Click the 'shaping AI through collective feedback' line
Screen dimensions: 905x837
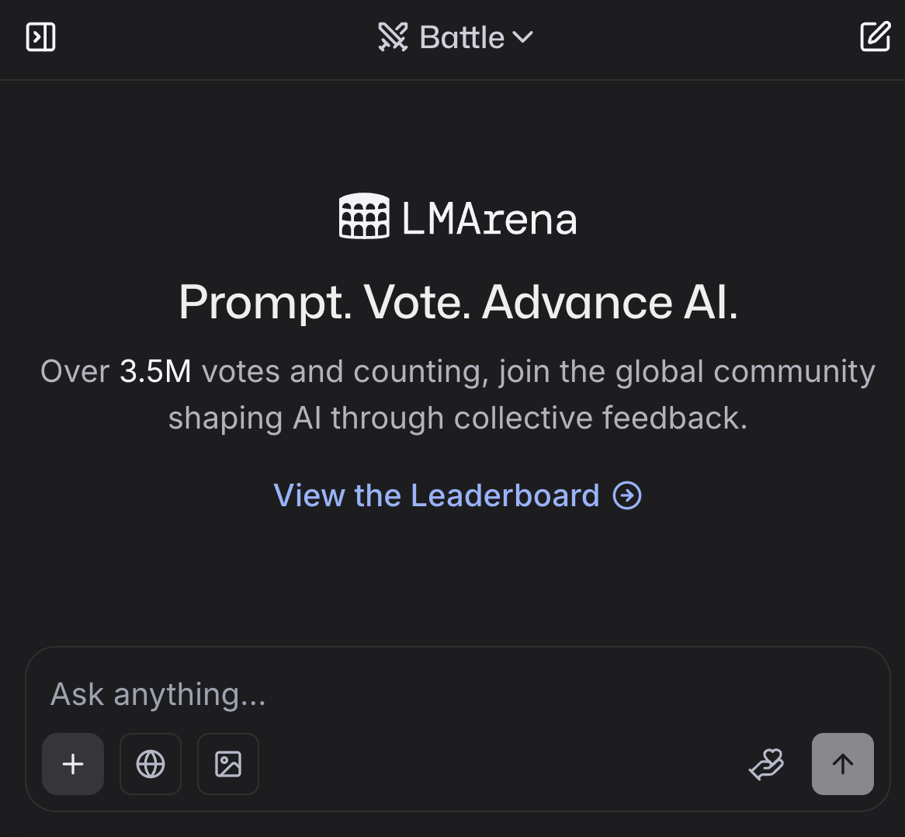458,418
